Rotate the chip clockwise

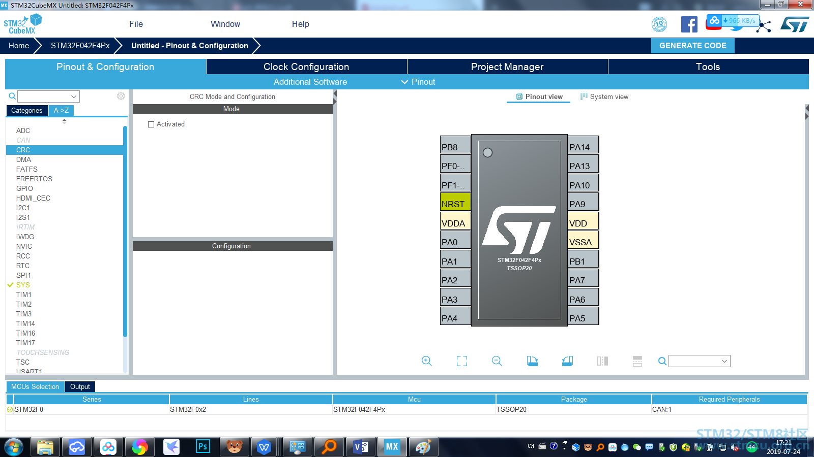(532, 361)
